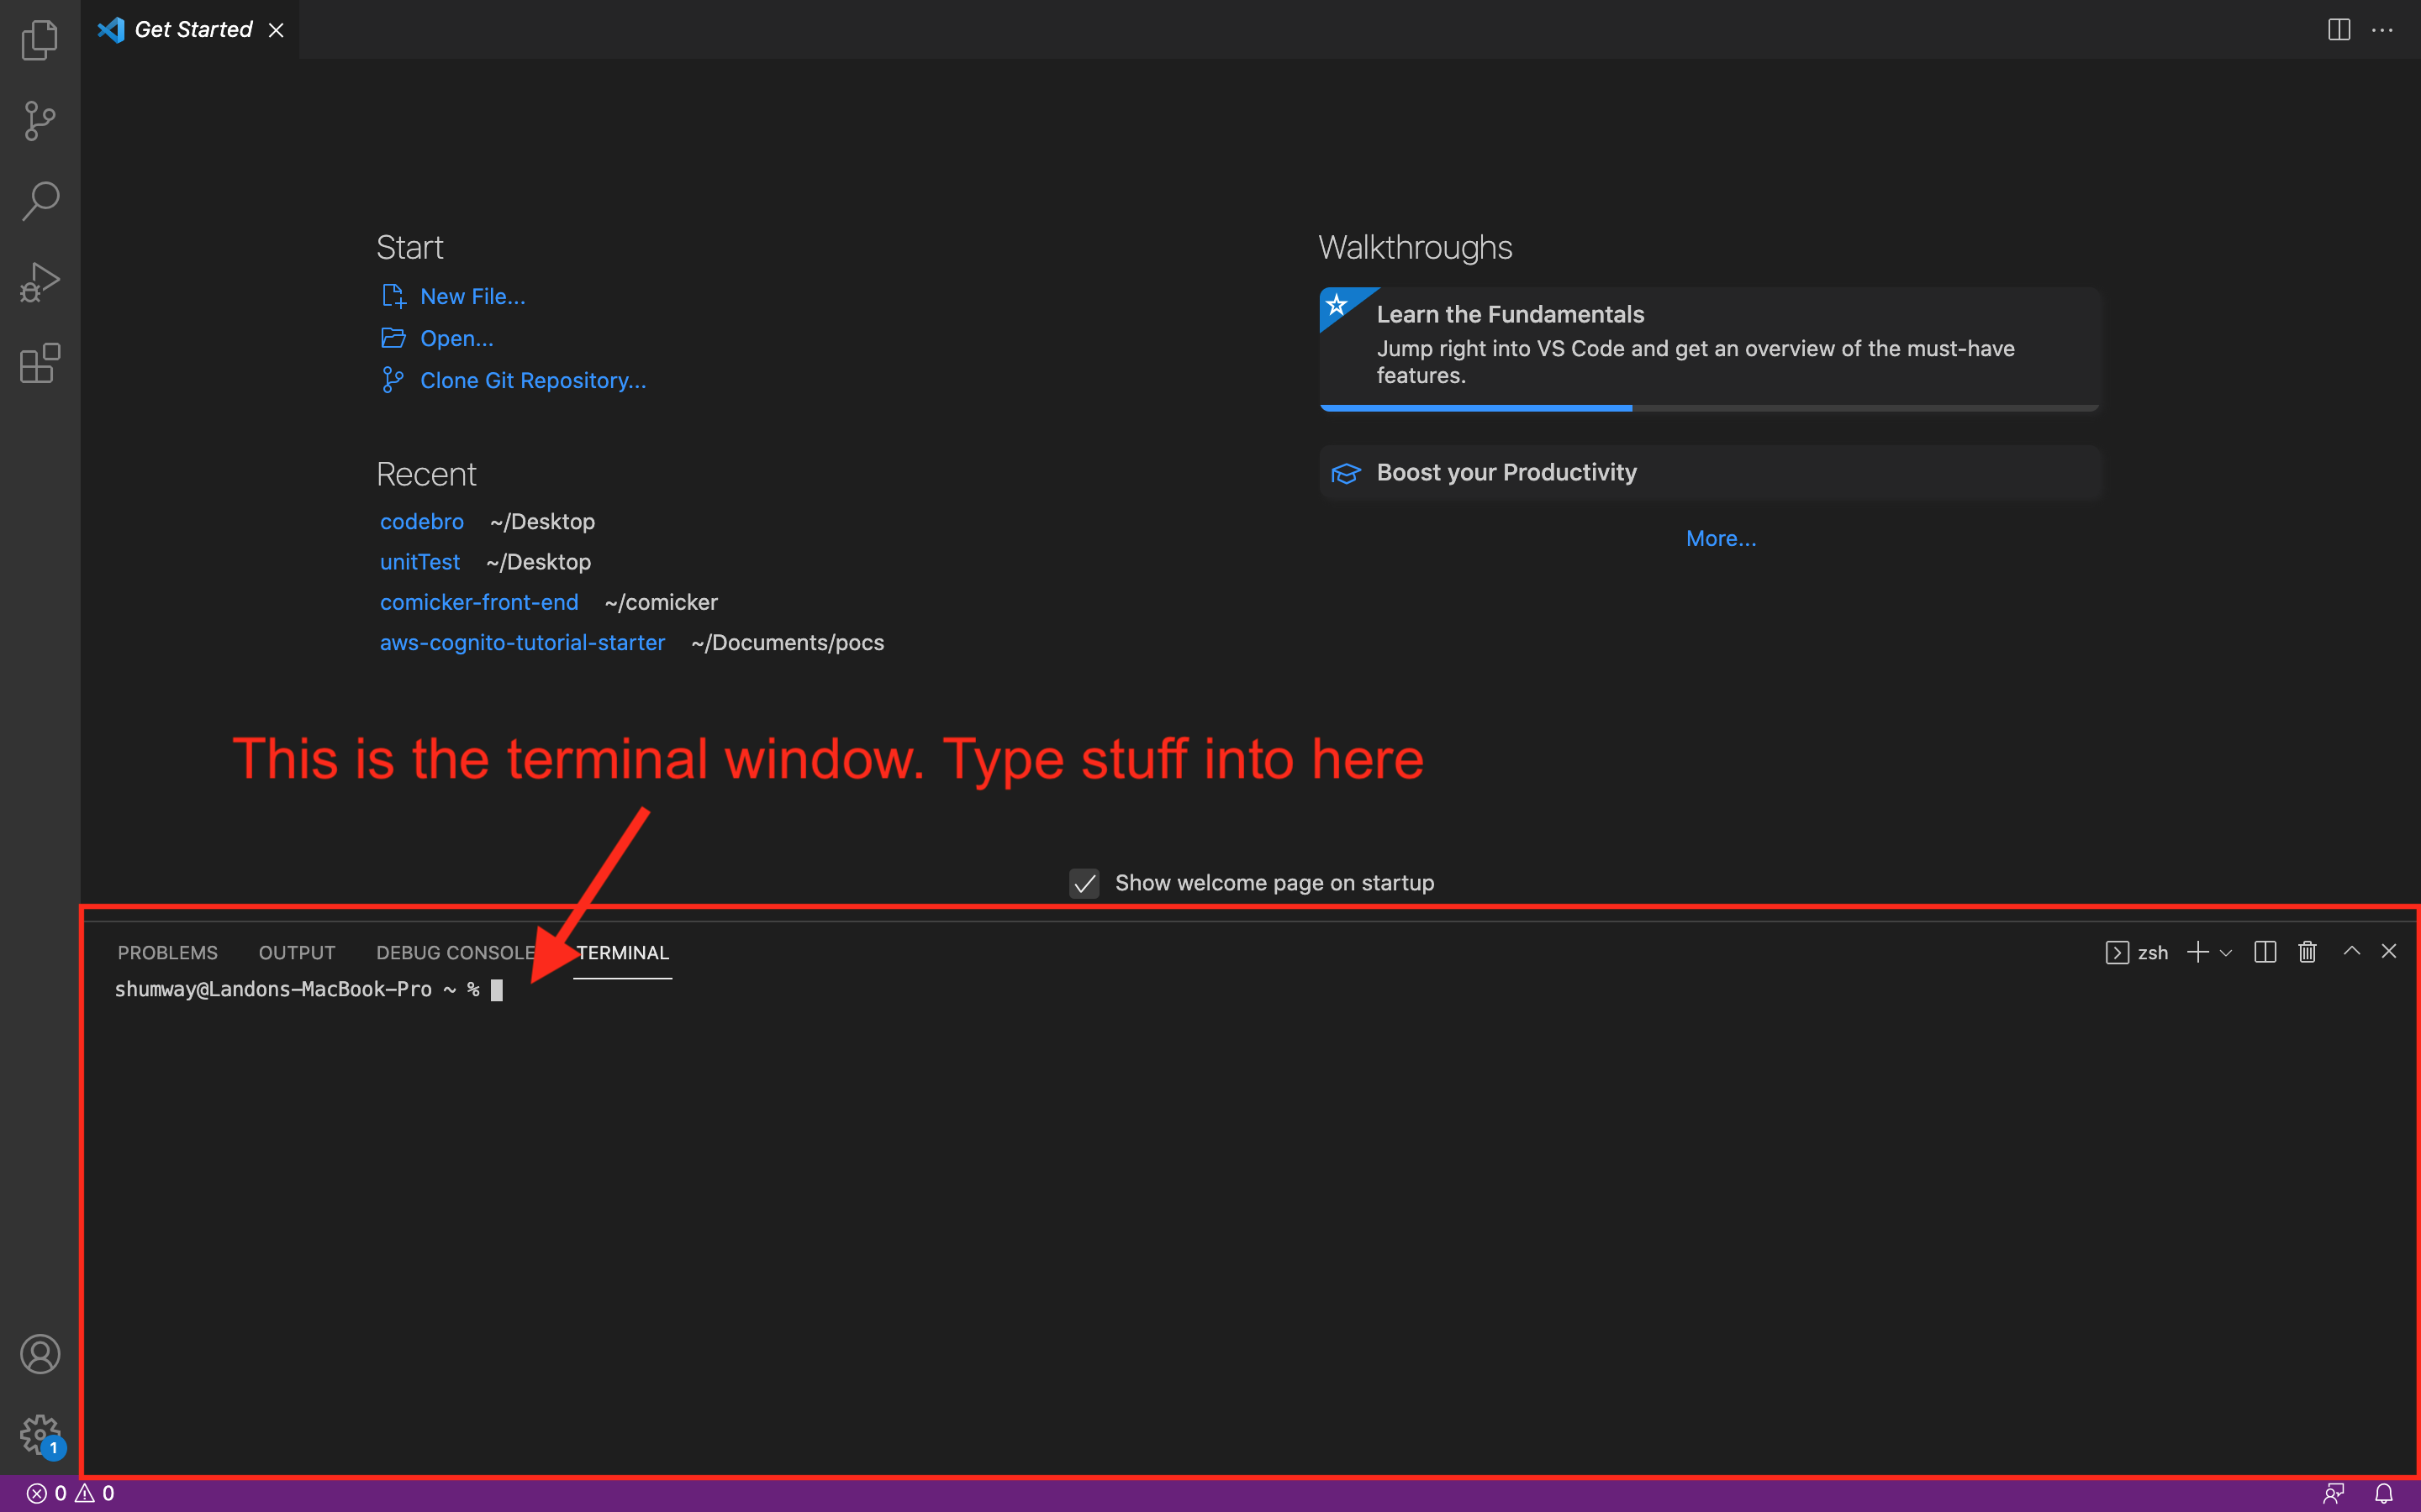Screen dimensions: 2421x1512
Task: Click in the terminal prompt area
Action: tap(1251, 1230)
